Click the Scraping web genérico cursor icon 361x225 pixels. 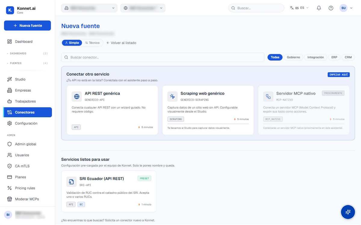(172, 97)
